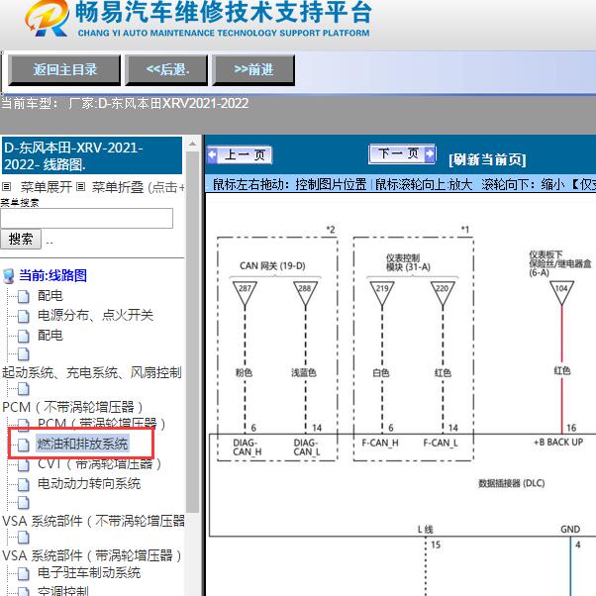
Task: Click the page icon beside 电源分布、点火开关
Action: click(x=23, y=316)
